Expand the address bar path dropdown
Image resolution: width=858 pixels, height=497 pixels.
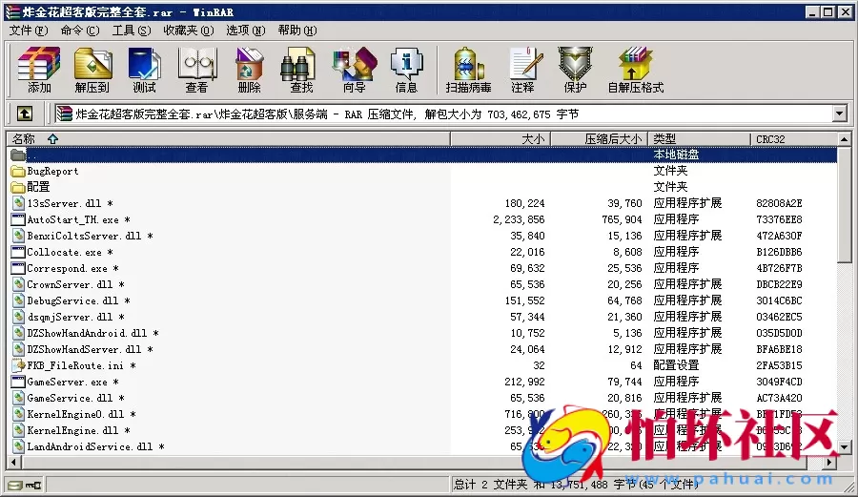coord(839,114)
